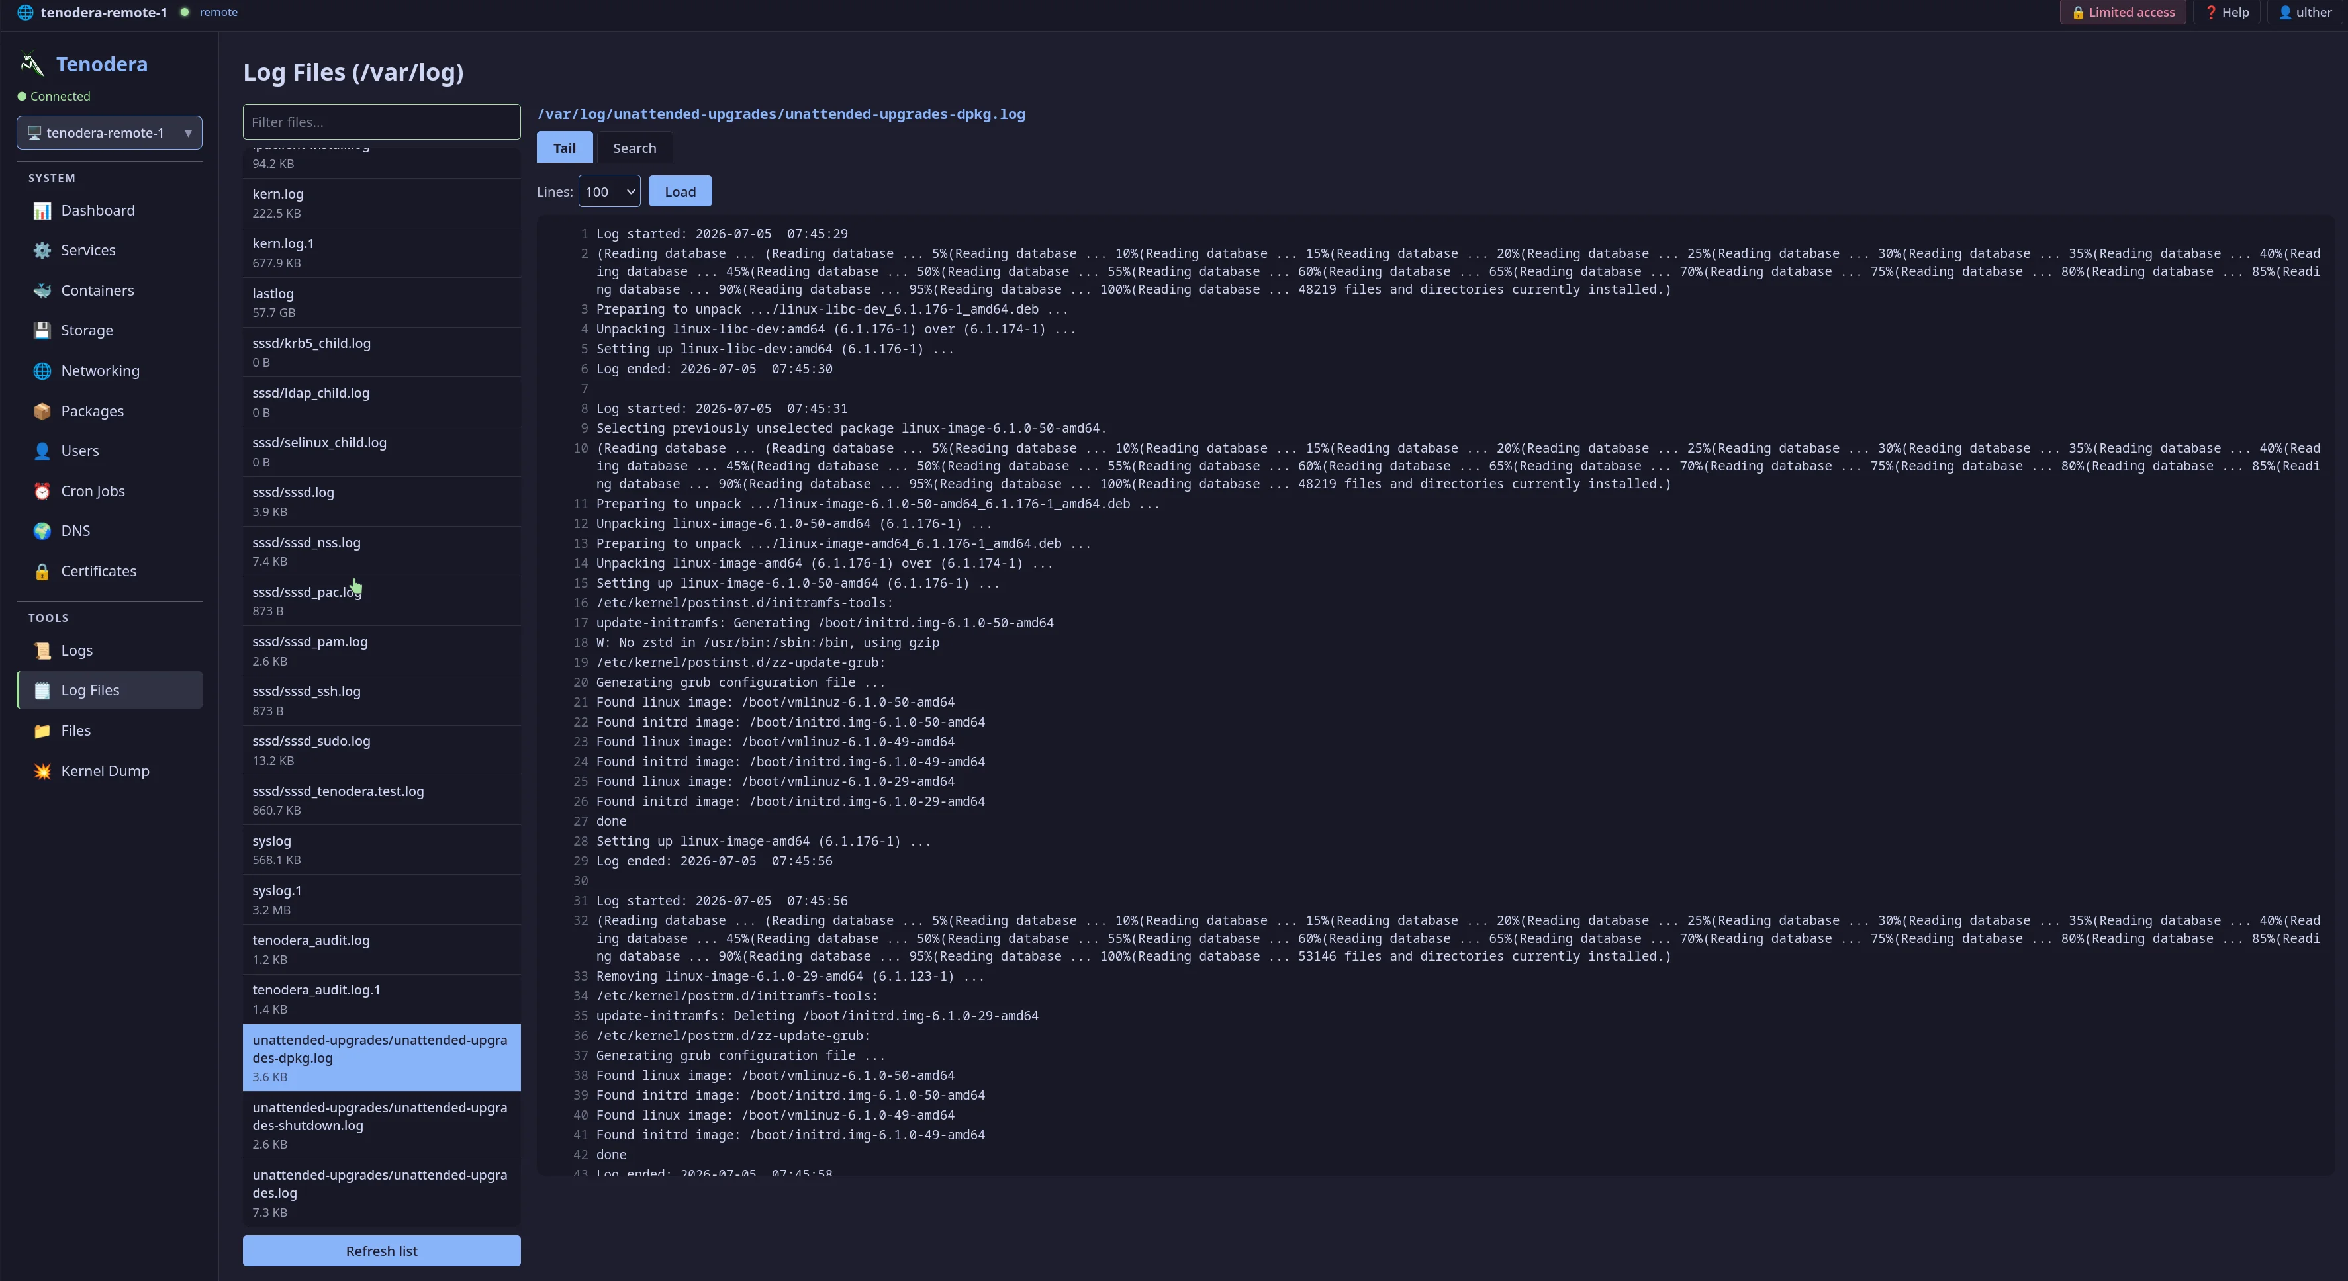Select the Files folder icon

(x=42, y=730)
